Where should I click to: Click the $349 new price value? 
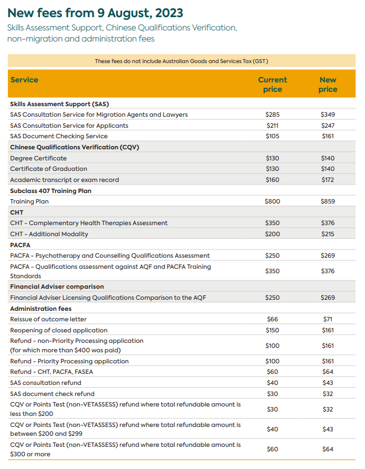point(327,114)
